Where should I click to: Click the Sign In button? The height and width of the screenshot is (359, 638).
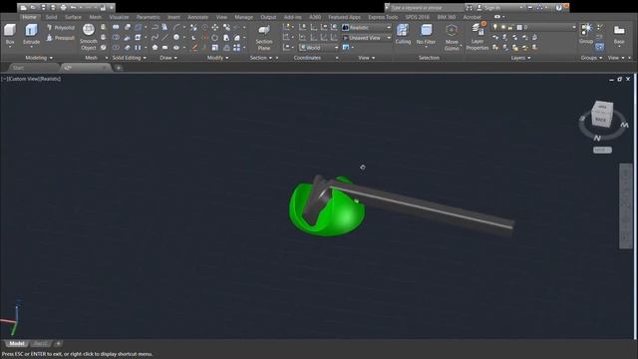[x=492, y=7]
